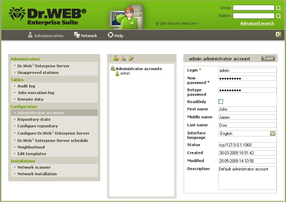Click the Group search magnifier icon
Screen dimensions: 286x202
coord(278,8)
